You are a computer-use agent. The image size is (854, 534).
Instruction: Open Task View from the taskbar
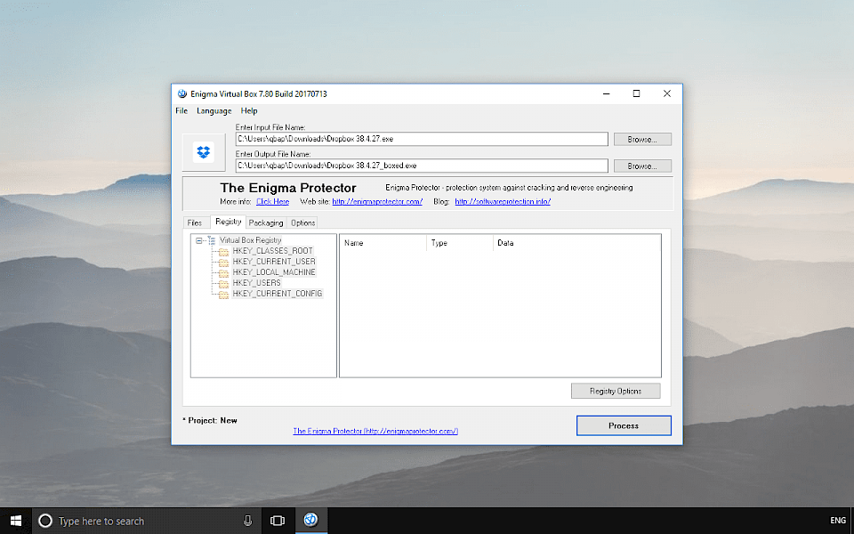(278, 521)
